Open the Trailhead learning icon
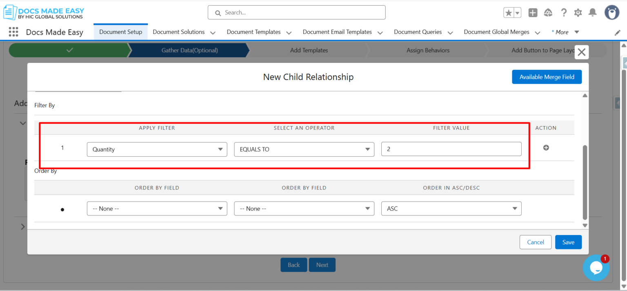 pyautogui.click(x=548, y=13)
